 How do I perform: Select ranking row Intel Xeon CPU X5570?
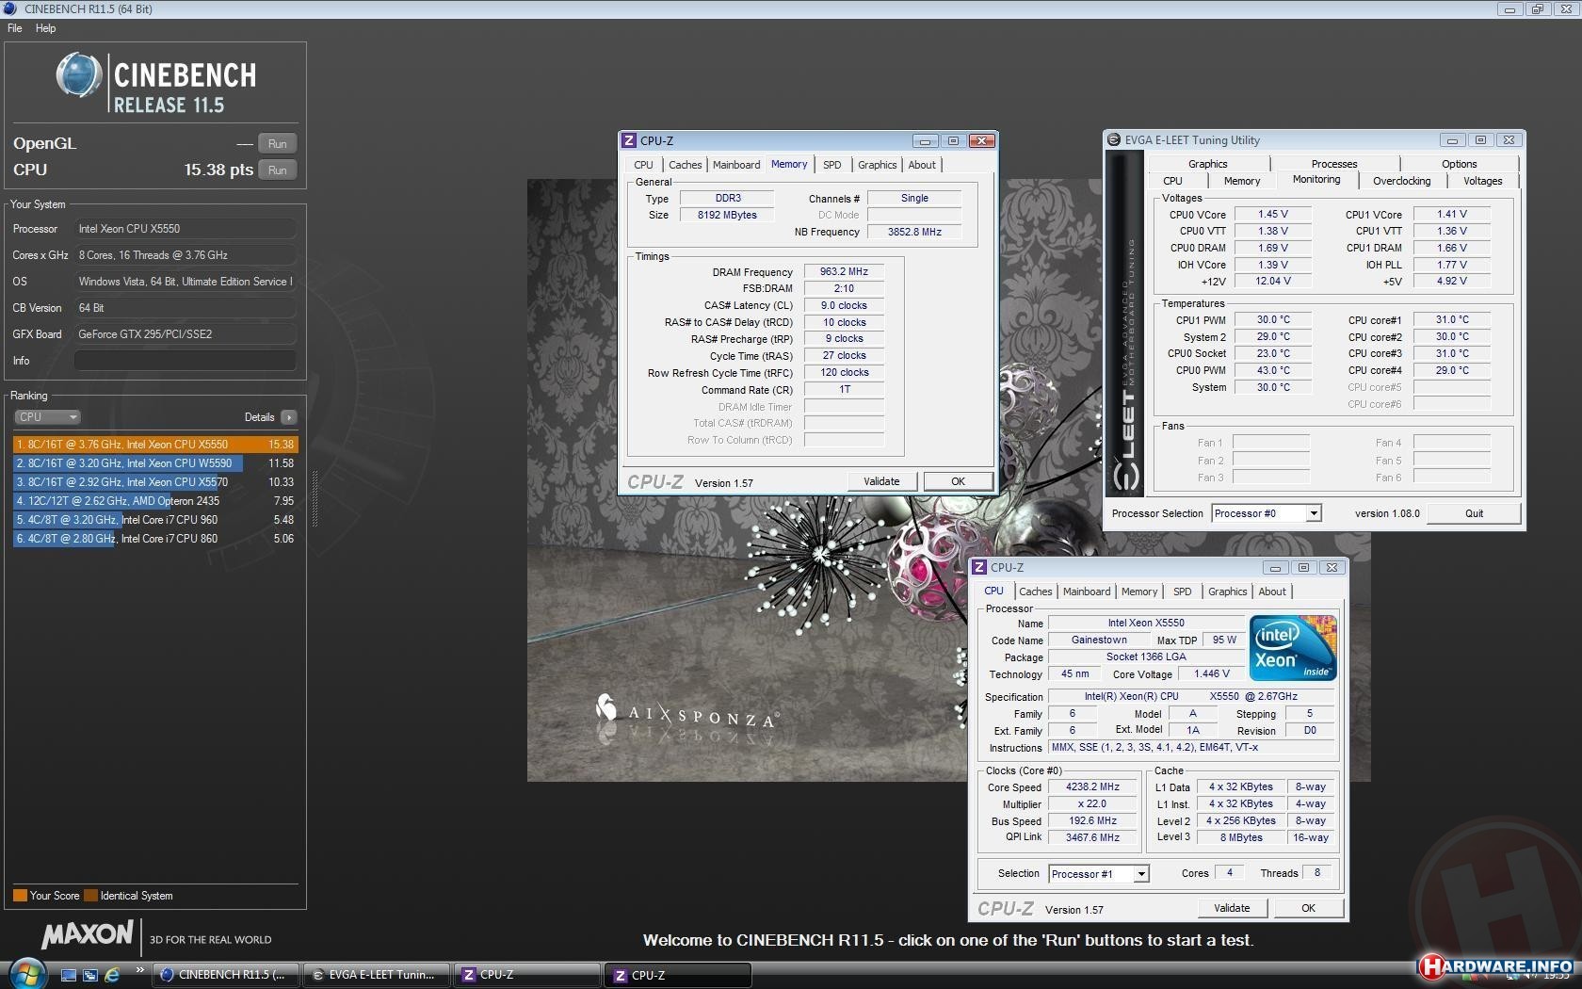(x=155, y=482)
